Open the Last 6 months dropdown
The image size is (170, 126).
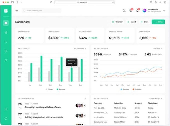coord(80,49)
